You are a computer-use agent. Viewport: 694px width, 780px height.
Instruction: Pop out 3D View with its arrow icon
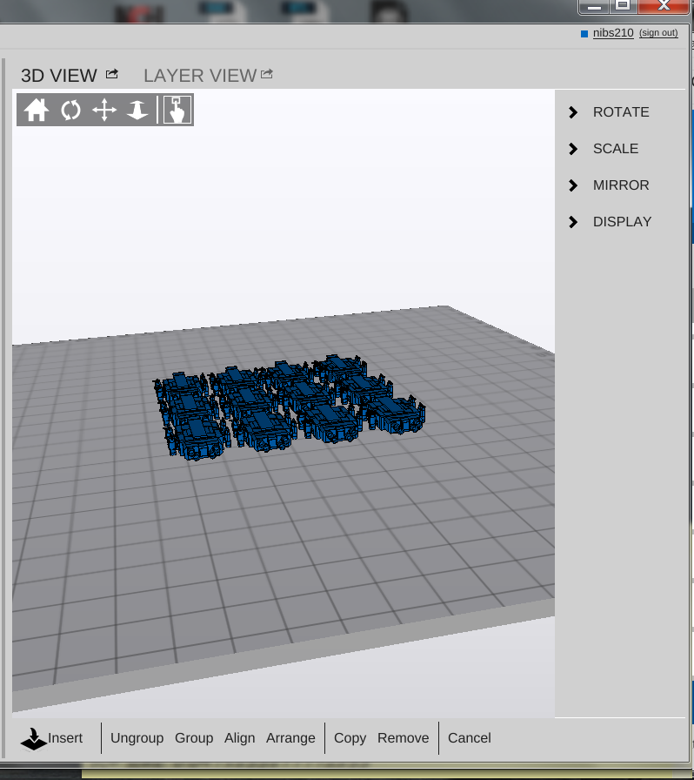click(x=112, y=74)
